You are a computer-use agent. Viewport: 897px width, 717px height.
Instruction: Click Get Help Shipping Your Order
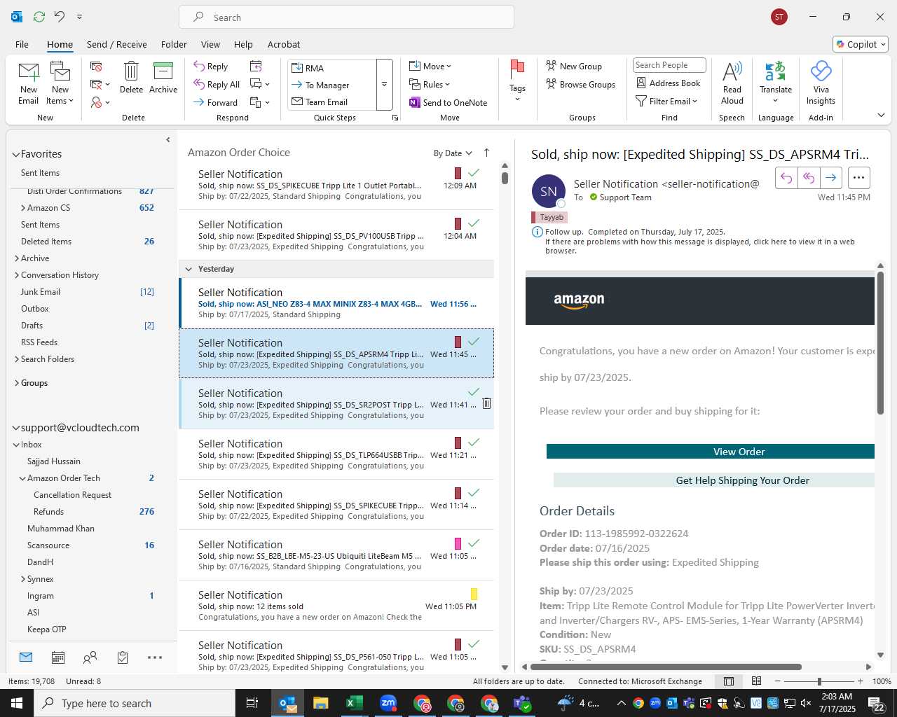(x=714, y=480)
